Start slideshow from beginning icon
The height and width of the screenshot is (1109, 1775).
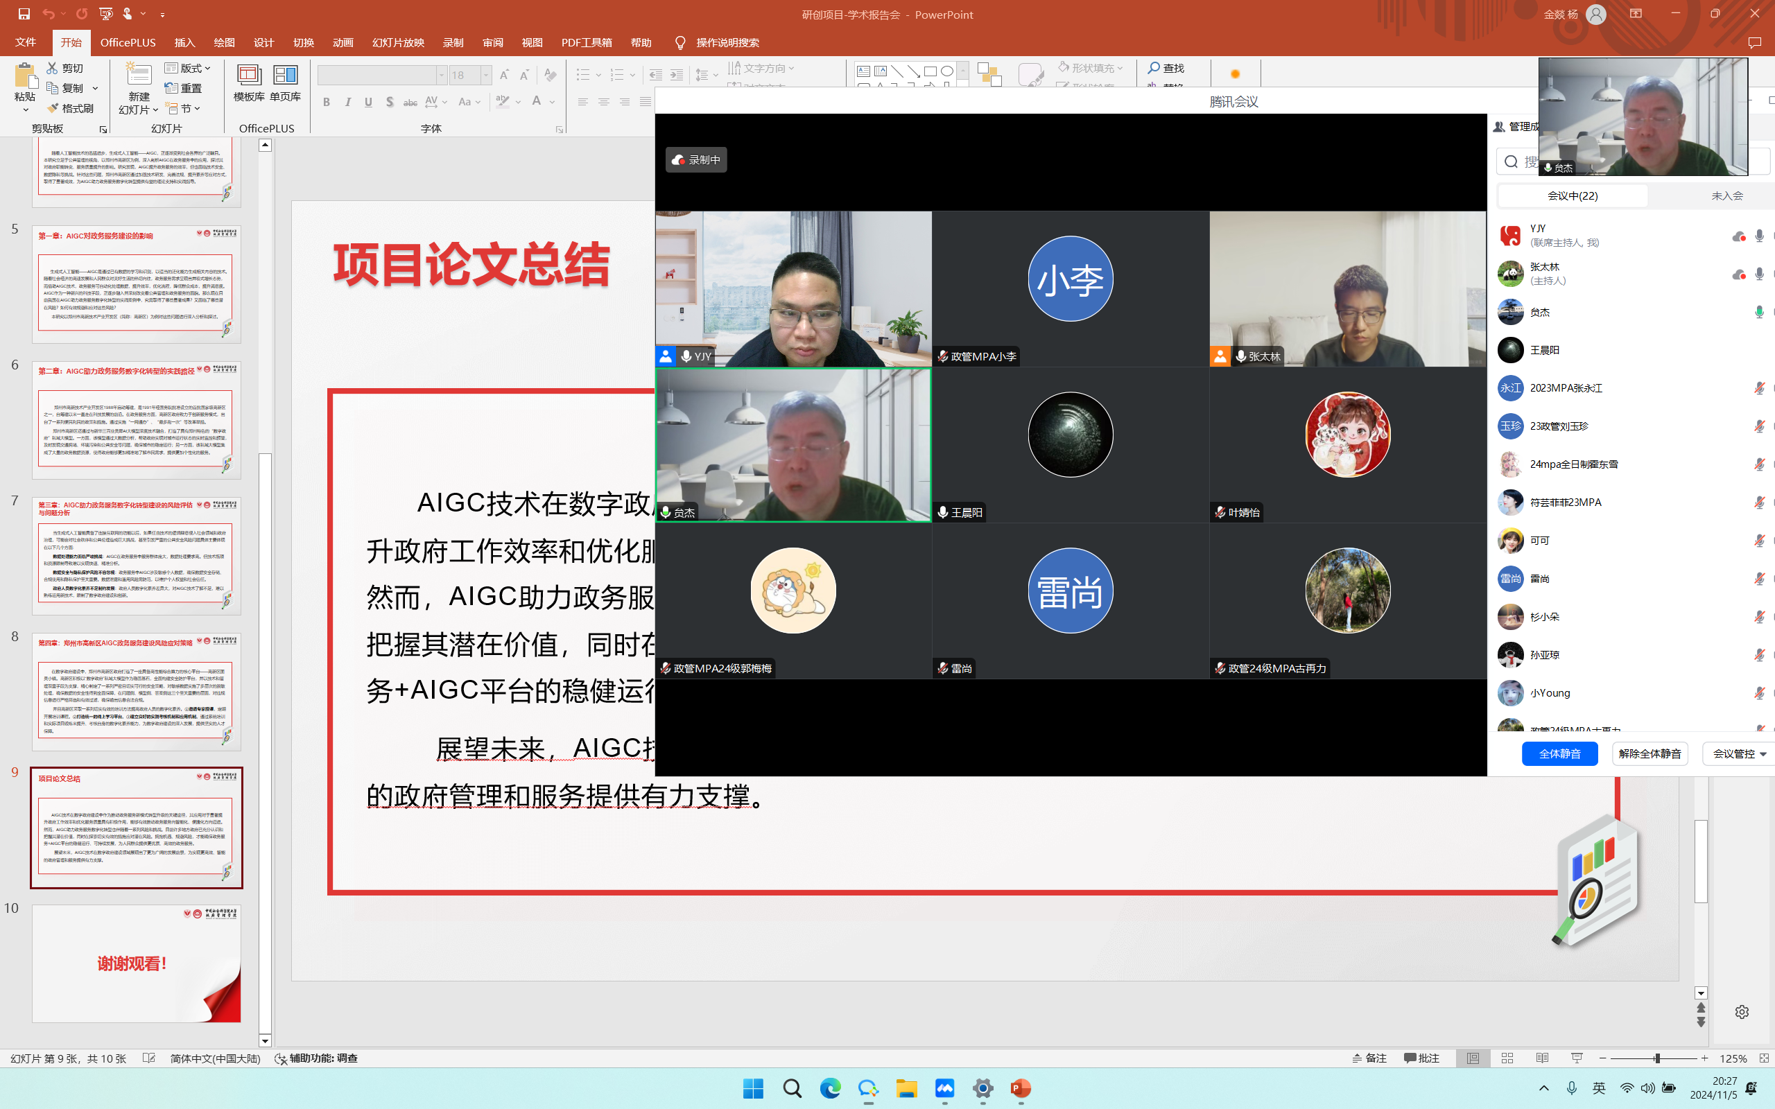click(x=105, y=14)
